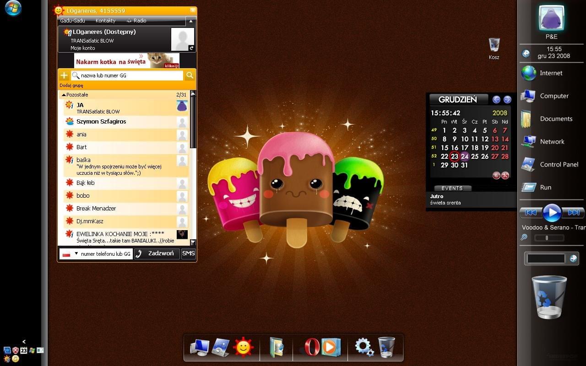The width and height of the screenshot is (586, 366).
Task: Click the Moje konto link
Action: (x=83, y=48)
